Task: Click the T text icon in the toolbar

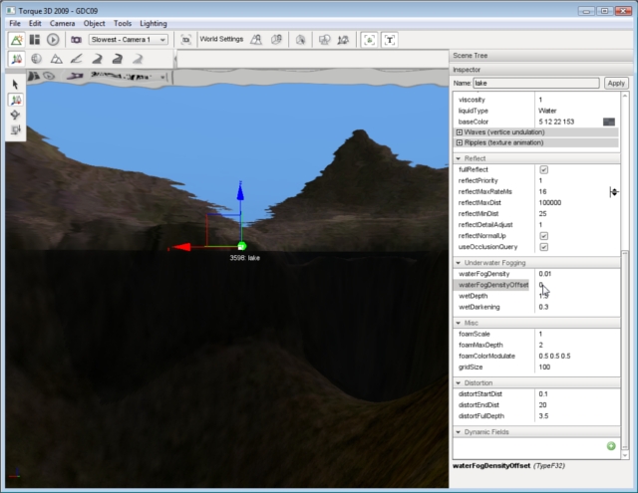Action: click(390, 40)
